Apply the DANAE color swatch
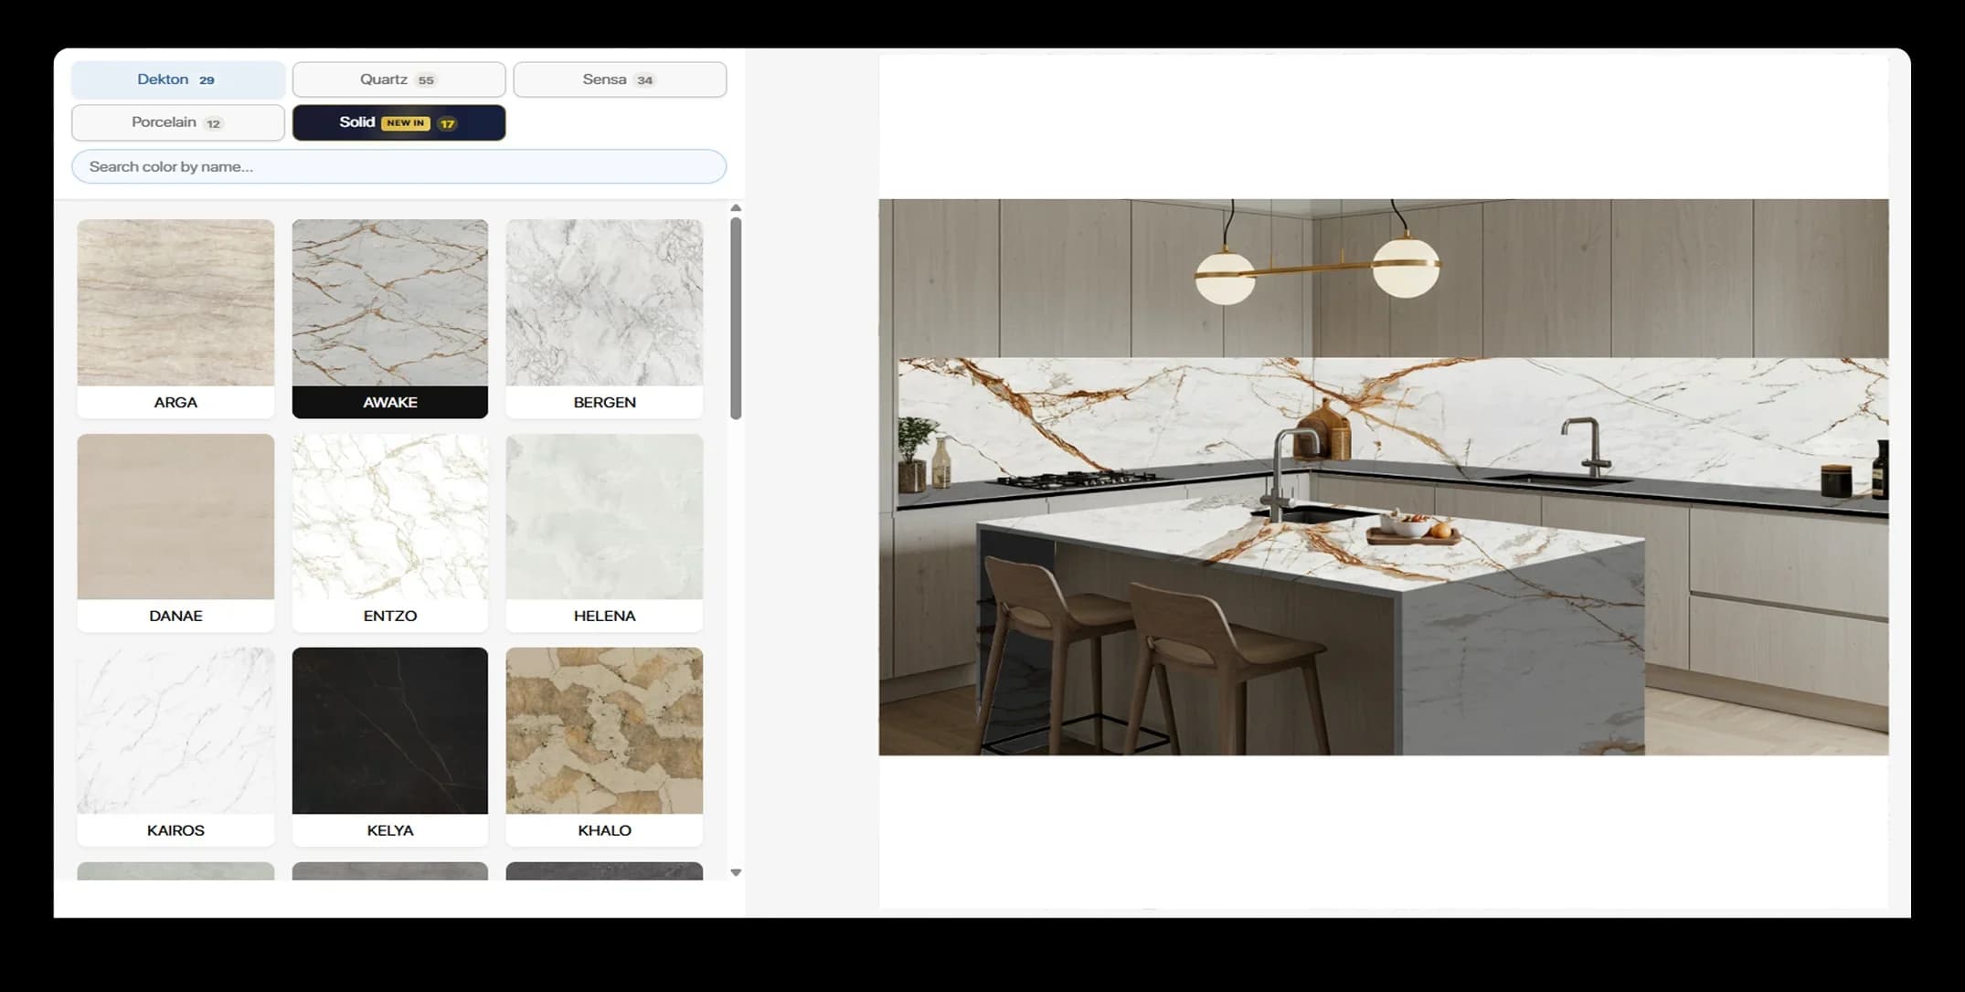This screenshot has height=992, width=1965. click(175, 533)
